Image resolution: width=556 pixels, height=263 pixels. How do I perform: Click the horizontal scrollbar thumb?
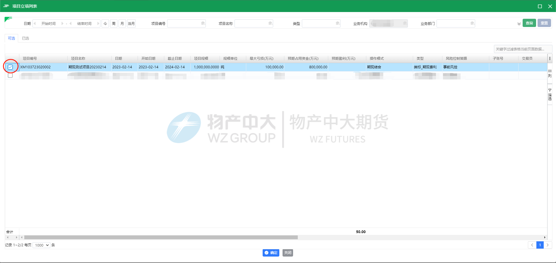pyautogui.click(x=161, y=237)
